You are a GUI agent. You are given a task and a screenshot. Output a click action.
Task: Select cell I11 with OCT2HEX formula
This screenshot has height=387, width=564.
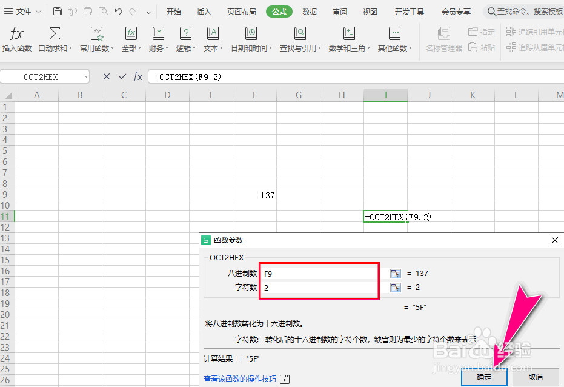coord(385,217)
